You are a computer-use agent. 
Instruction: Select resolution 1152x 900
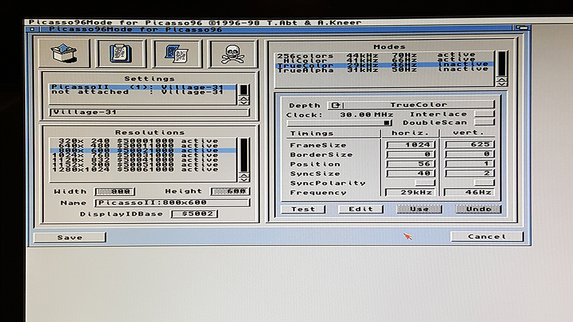coord(143,165)
